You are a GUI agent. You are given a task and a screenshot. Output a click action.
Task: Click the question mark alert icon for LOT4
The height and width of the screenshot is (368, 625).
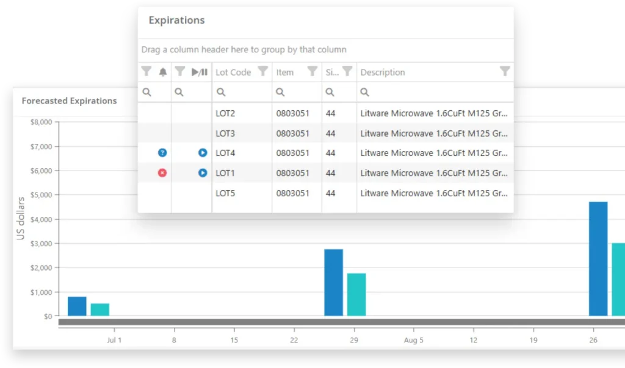[162, 153]
